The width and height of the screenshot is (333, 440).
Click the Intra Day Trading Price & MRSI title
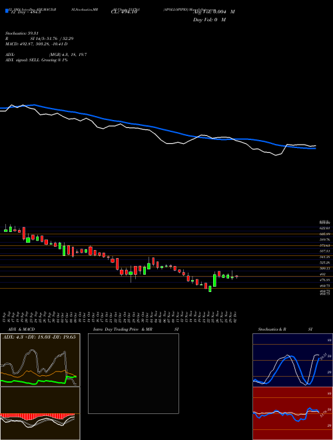click(136, 329)
